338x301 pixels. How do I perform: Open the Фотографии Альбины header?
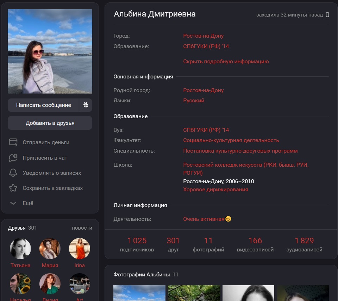146,275
